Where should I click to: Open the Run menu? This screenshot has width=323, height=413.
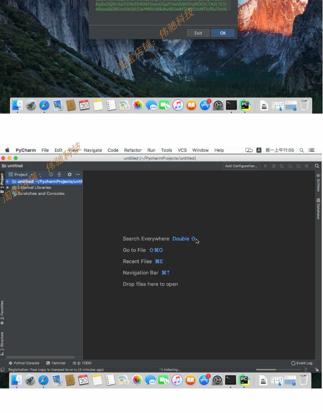click(151, 150)
